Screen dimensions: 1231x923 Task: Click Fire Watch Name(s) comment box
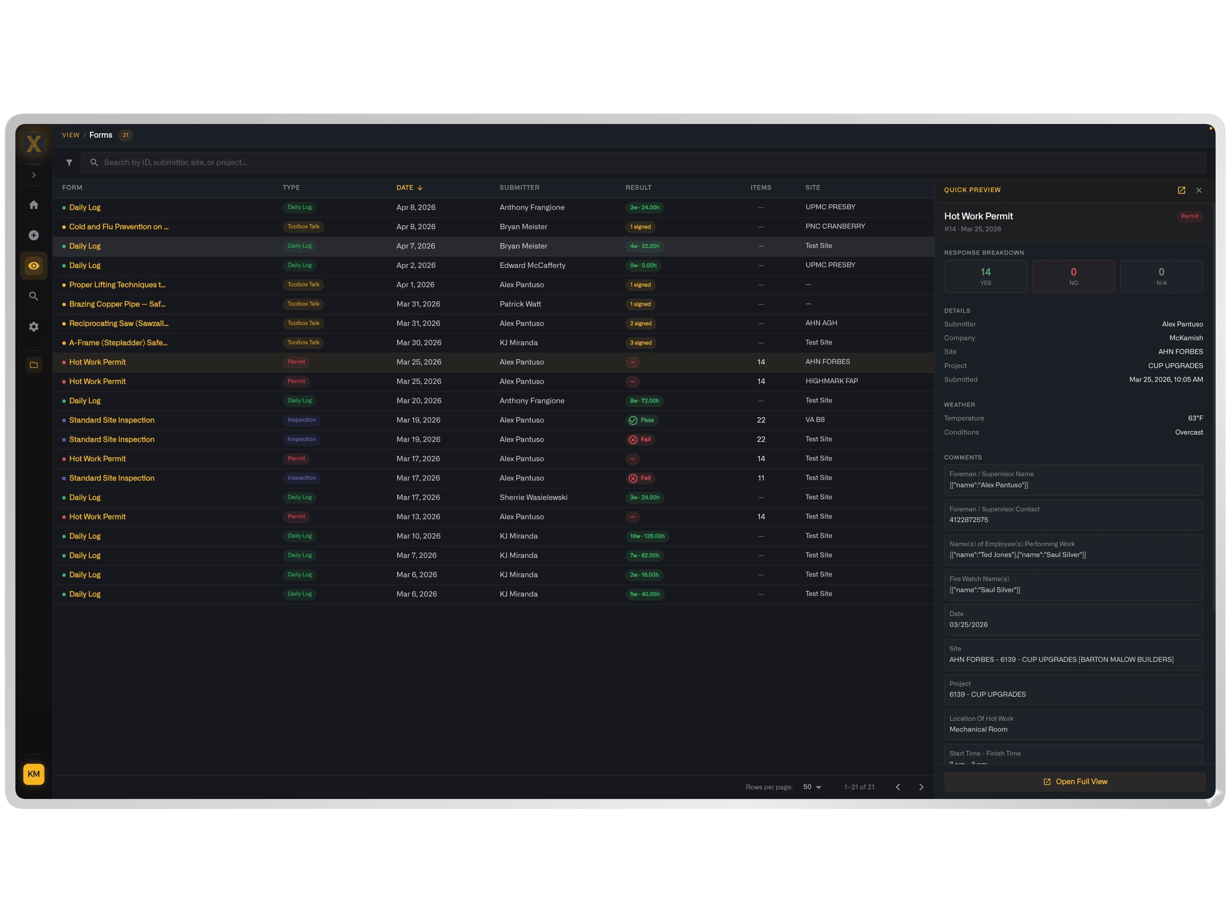pyautogui.click(x=1073, y=585)
